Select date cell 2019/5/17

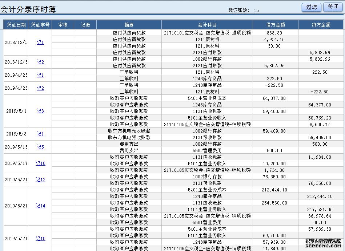click(x=16, y=163)
